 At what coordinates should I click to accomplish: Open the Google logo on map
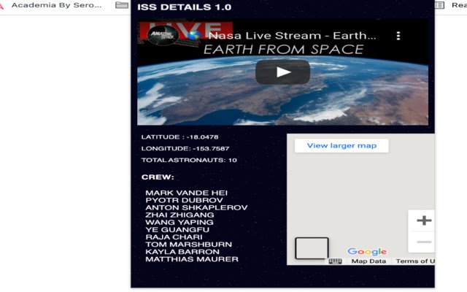(x=367, y=252)
